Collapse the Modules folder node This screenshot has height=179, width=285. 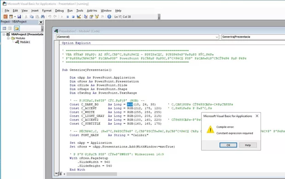(8, 38)
